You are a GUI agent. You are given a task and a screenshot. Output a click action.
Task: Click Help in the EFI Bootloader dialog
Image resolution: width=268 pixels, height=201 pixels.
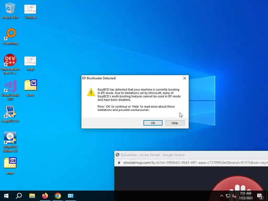(x=175, y=123)
